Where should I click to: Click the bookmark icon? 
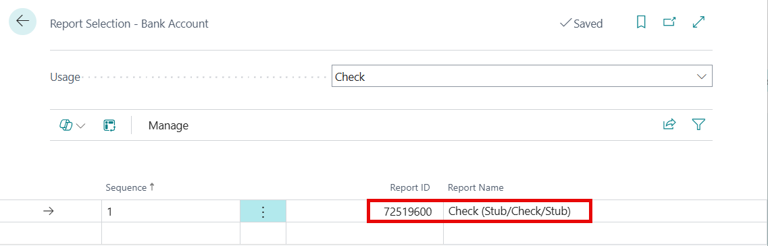[640, 22]
